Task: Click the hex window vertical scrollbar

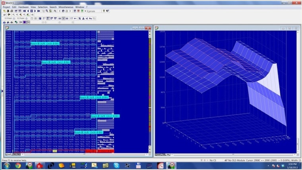Action: point(150,92)
